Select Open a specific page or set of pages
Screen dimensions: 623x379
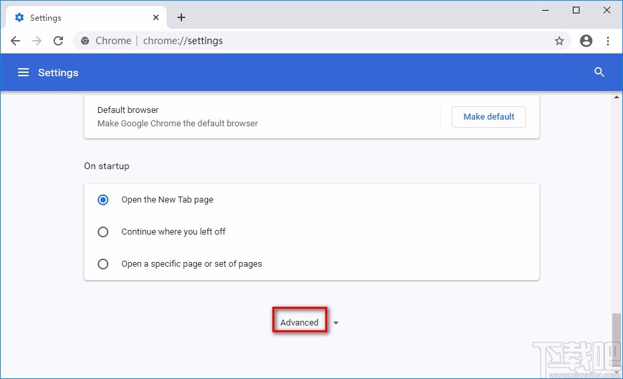pos(103,264)
